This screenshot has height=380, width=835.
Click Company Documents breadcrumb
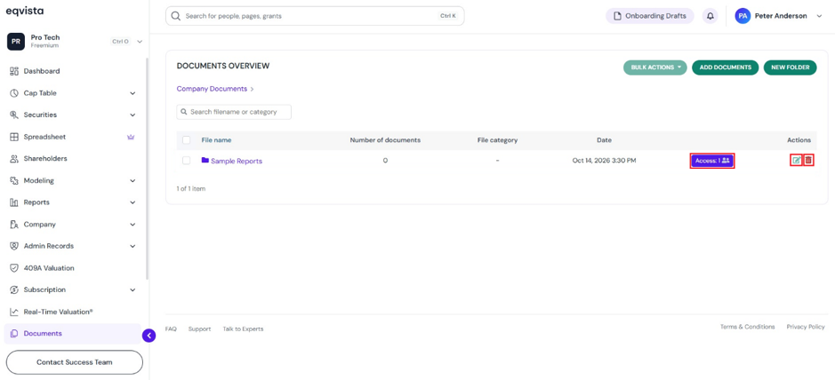click(x=212, y=89)
